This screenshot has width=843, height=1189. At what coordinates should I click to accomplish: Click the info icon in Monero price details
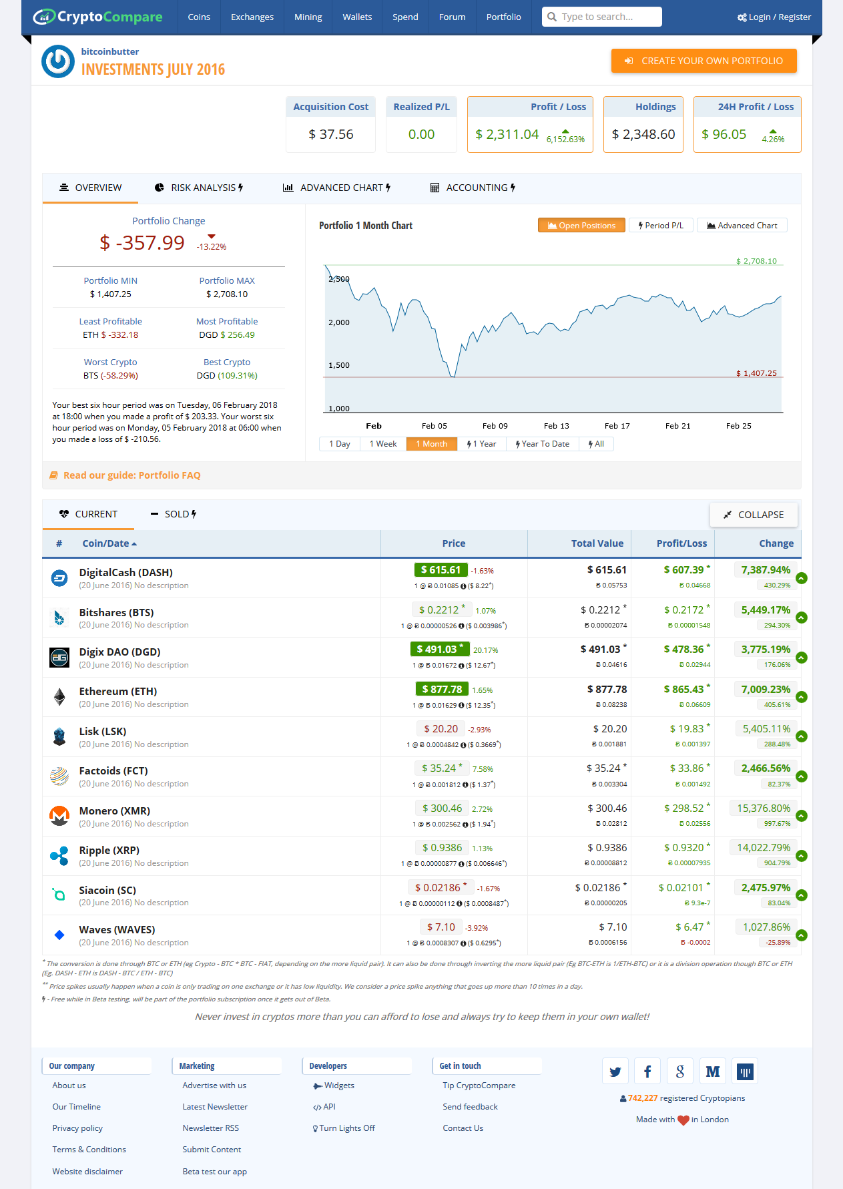(x=466, y=824)
